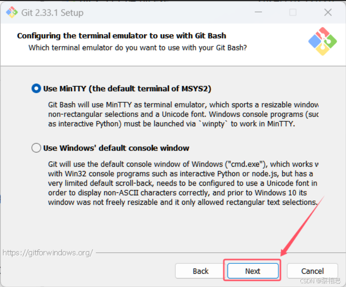The image size is (346, 287).
Task: Minimize the Git Setup window
Action: pyautogui.click(x=258, y=12)
